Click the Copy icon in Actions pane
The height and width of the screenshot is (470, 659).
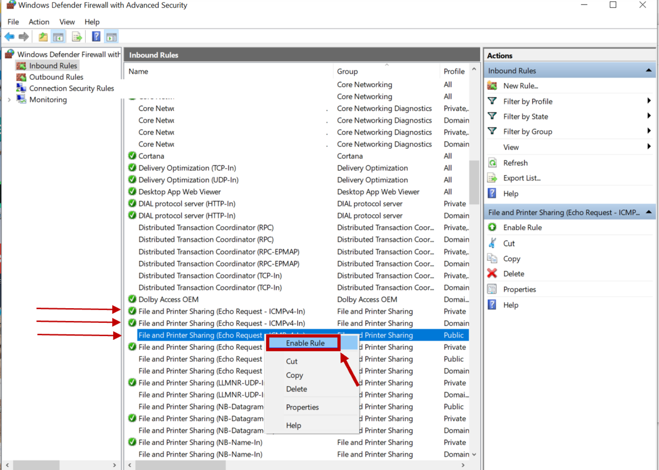coord(492,258)
